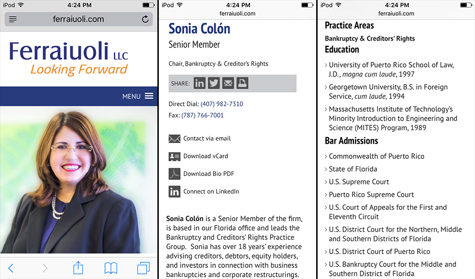Image resolution: width=475 pixels, height=279 pixels.
Task: Click Contact via email
Action: coord(206,139)
